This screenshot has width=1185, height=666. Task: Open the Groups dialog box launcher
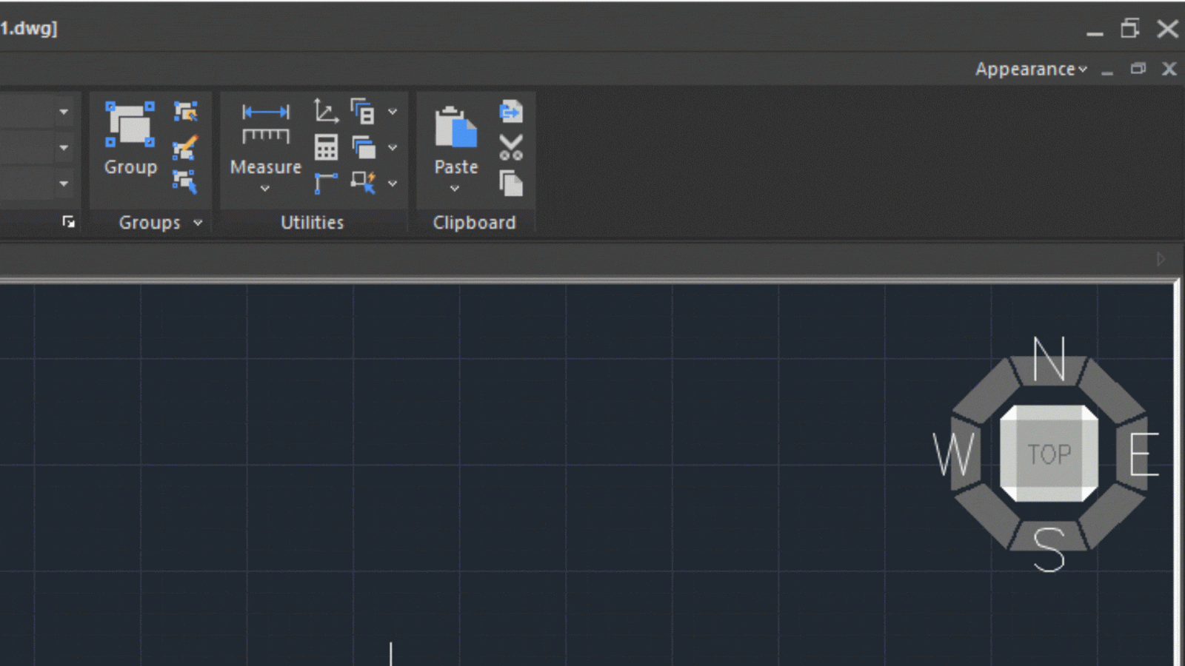coord(68,221)
